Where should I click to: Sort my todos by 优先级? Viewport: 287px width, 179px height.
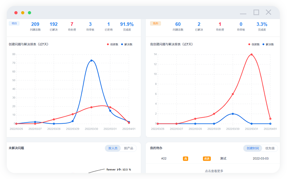click(x=270, y=148)
